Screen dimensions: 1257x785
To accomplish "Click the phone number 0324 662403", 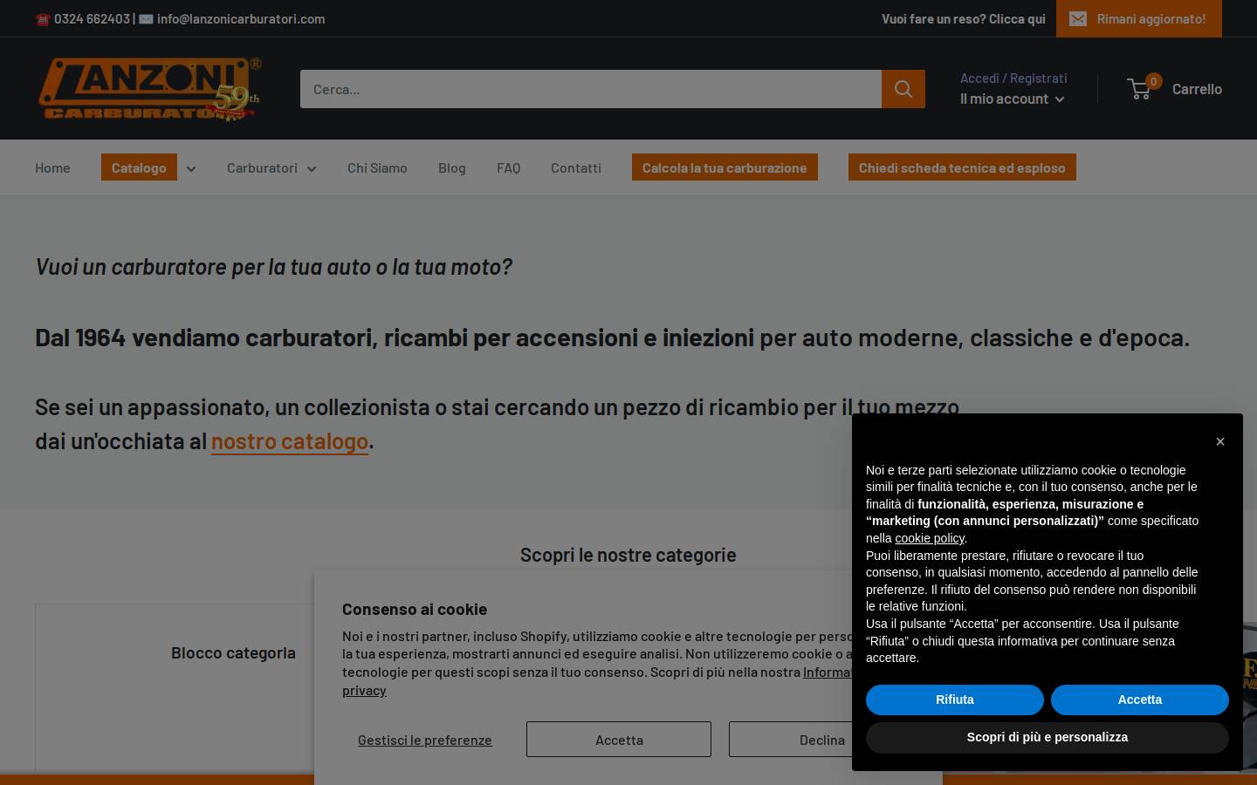I will (92, 18).
